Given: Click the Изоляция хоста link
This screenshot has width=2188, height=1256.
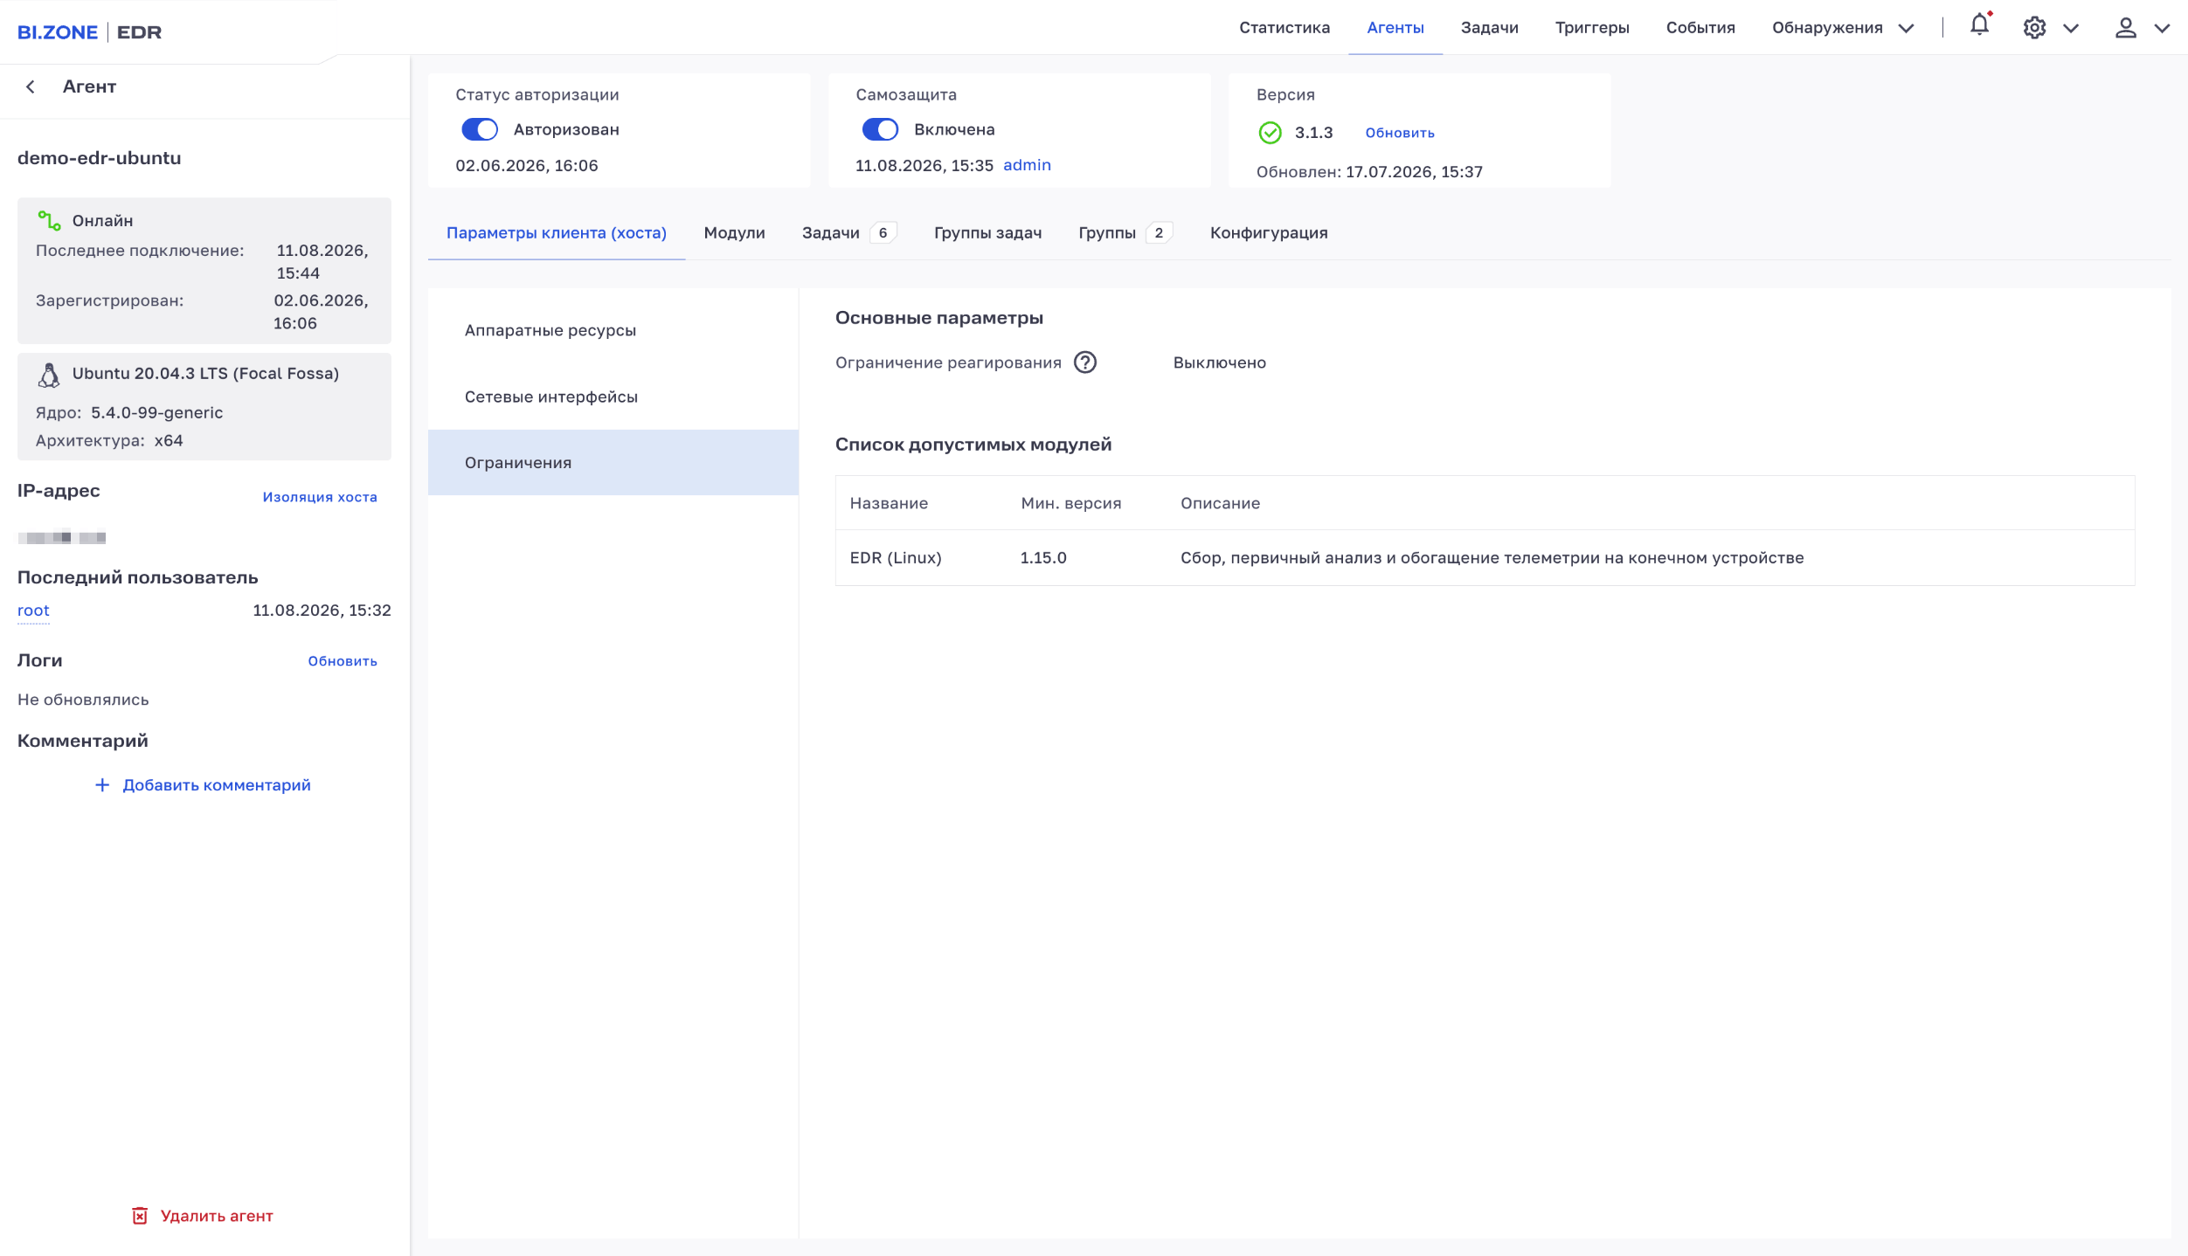Looking at the screenshot, I should coord(320,497).
